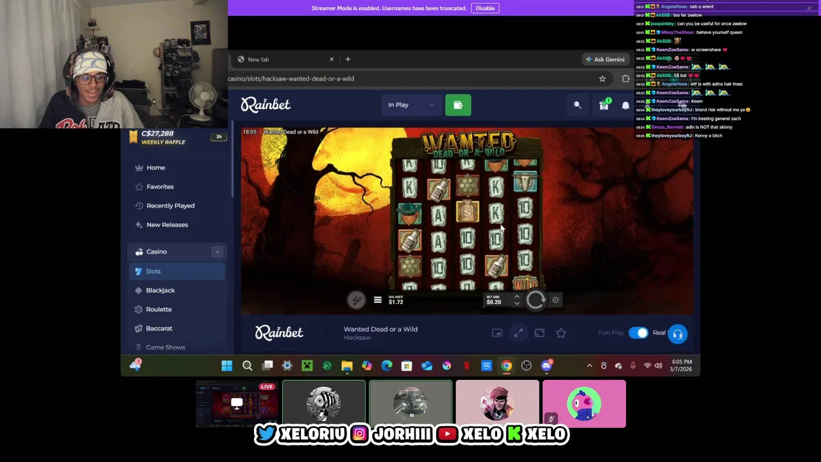This screenshot has width=821, height=462.
Task: Decrease bet with the down arrow
Action: click(x=516, y=304)
